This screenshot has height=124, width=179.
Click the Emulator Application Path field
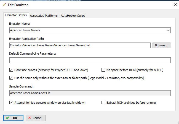pos(80,46)
